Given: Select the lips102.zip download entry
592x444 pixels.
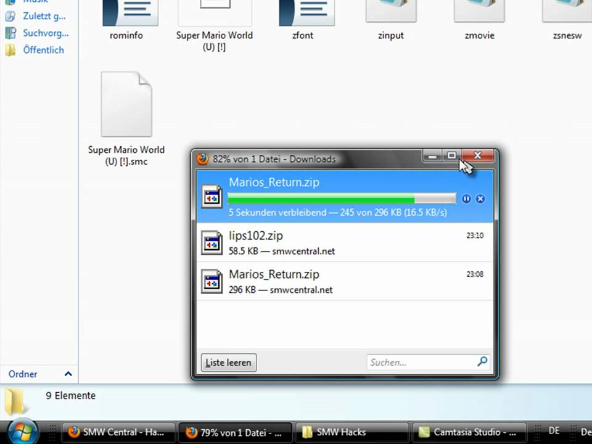Looking at the screenshot, I should click(345, 242).
